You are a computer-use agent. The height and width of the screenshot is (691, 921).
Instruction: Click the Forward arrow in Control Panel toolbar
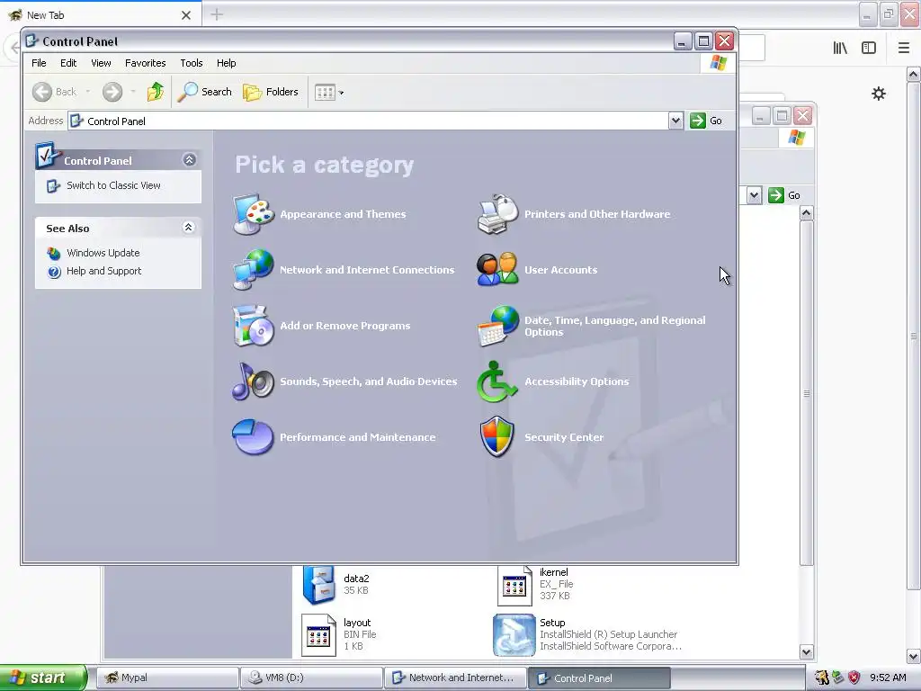pyautogui.click(x=112, y=92)
